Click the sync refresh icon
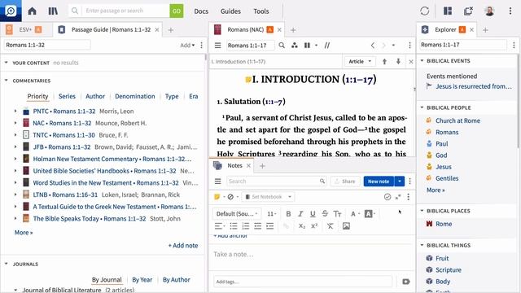521x293 pixels. pyautogui.click(x=425, y=11)
